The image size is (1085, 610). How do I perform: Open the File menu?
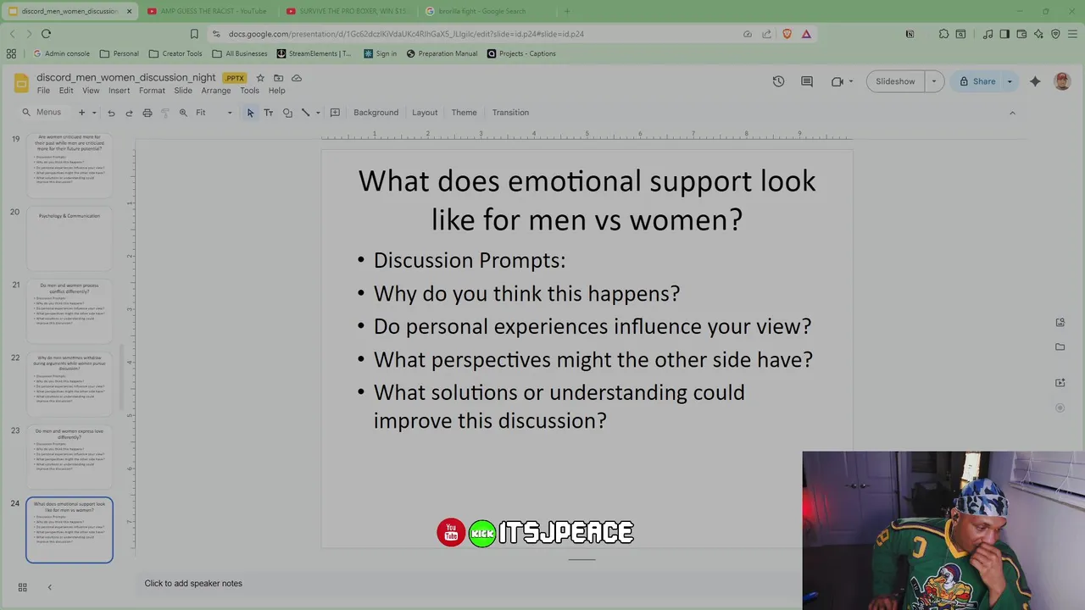[x=43, y=91]
